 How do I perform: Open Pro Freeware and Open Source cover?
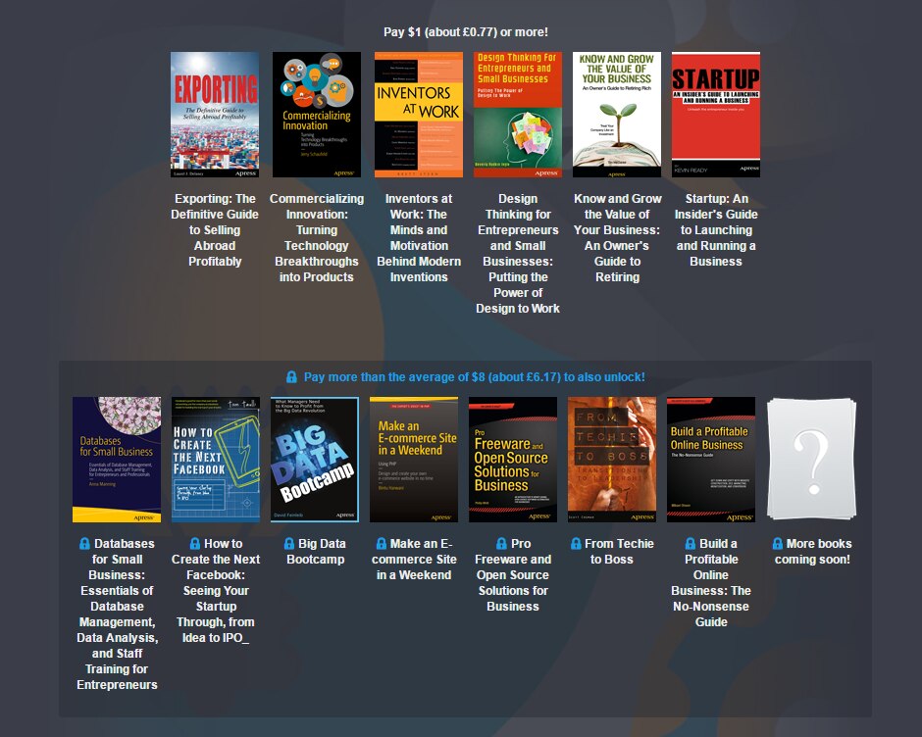[x=513, y=460]
